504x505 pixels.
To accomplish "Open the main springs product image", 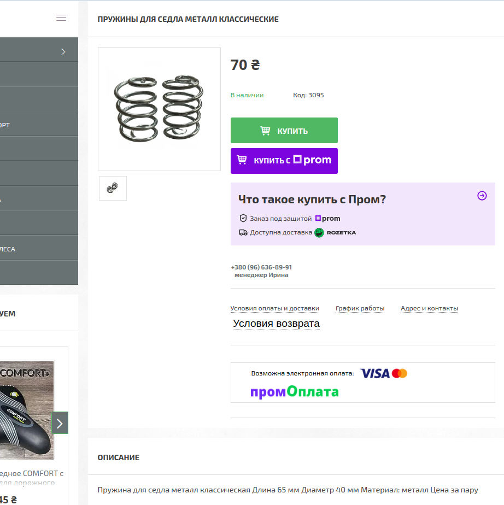I will [159, 109].
